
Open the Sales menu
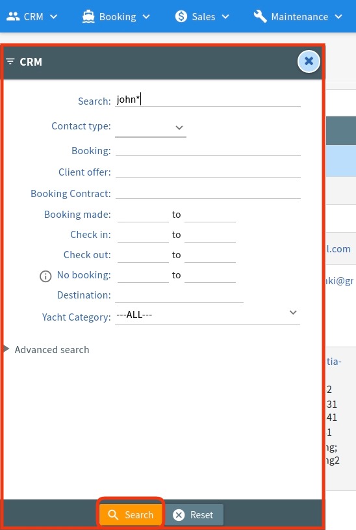[202, 16]
